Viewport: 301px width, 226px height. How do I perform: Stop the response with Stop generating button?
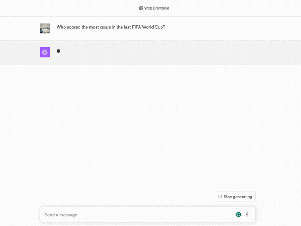[x=235, y=197]
